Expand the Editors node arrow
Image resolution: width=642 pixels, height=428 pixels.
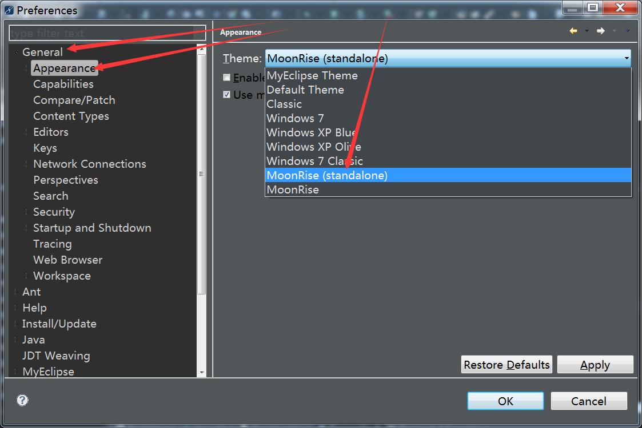(26, 132)
